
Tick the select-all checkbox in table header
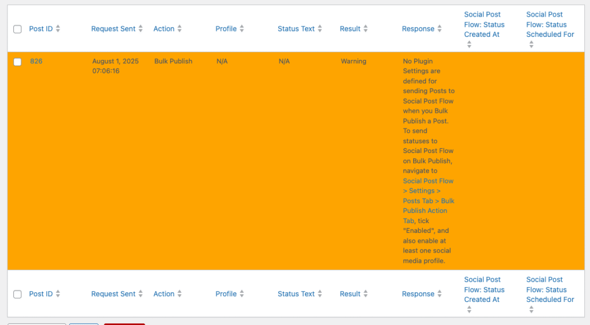(17, 29)
